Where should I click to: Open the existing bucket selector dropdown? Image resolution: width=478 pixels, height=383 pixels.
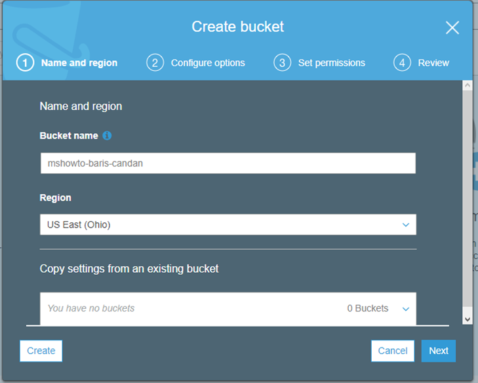coord(228,308)
